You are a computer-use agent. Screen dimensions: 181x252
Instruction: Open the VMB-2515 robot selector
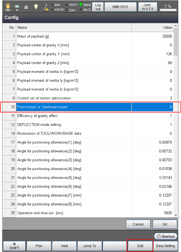120,7
